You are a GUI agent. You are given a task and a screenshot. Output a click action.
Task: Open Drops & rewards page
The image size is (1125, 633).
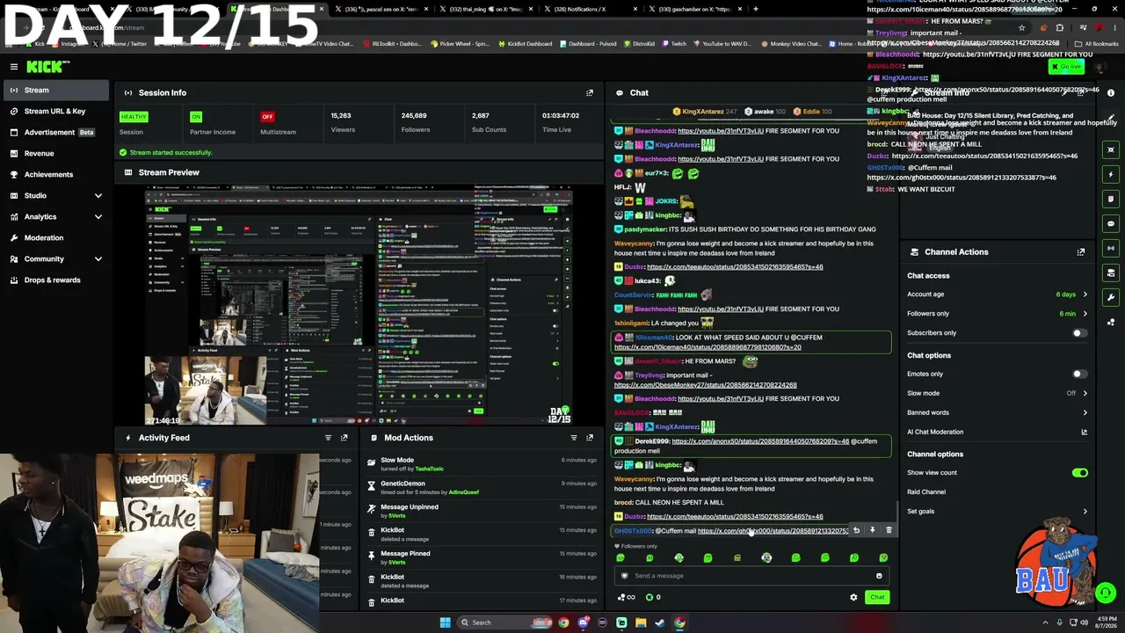[x=56, y=280]
